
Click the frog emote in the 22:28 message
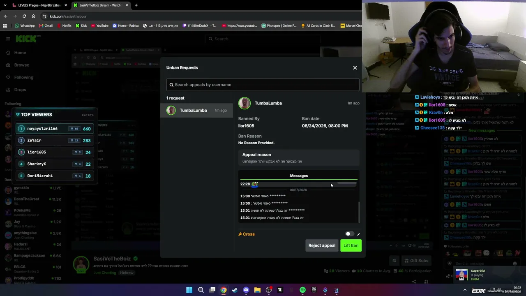point(255,184)
